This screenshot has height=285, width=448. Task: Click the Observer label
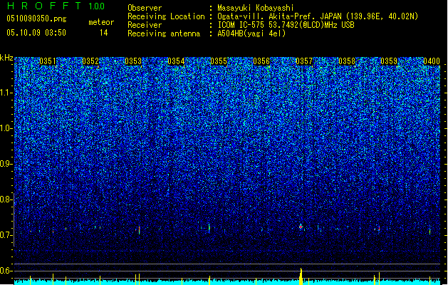point(145,8)
